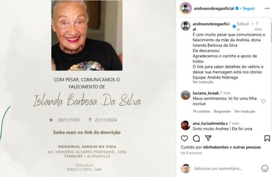The width and height of the screenshot is (272, 177).
Task: View the 14 curtidas on the comment
Action: (x=201, y=111)
